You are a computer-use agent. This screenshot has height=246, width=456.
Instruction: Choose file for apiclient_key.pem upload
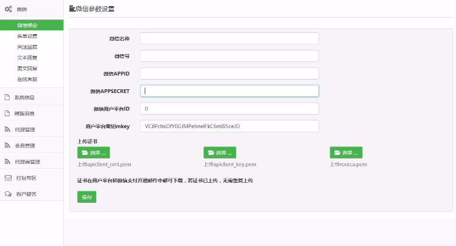tap(219, 152)
